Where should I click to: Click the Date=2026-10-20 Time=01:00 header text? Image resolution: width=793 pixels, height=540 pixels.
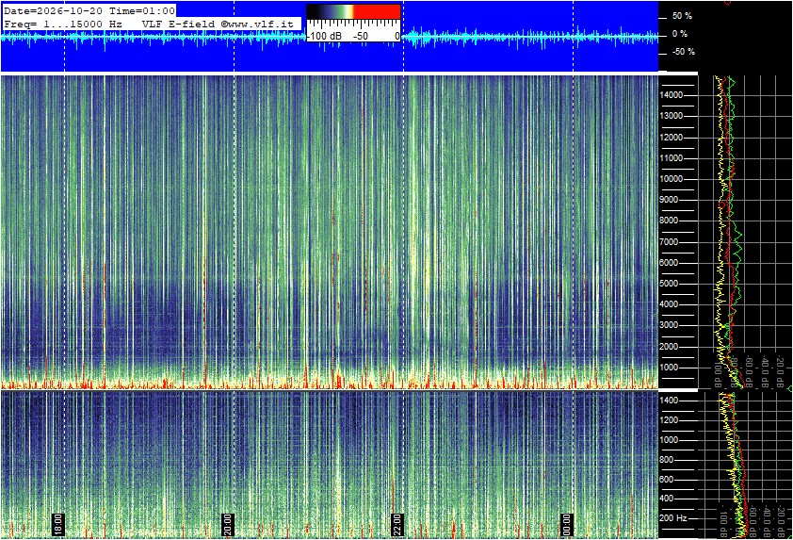(89, 10)
